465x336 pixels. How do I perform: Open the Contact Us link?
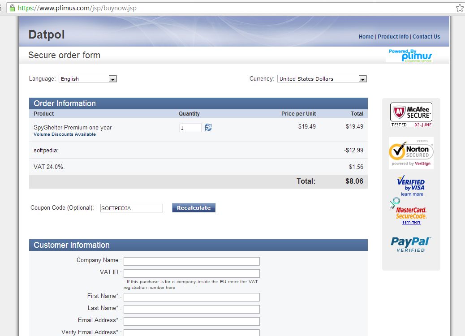[x=426, y=36]
